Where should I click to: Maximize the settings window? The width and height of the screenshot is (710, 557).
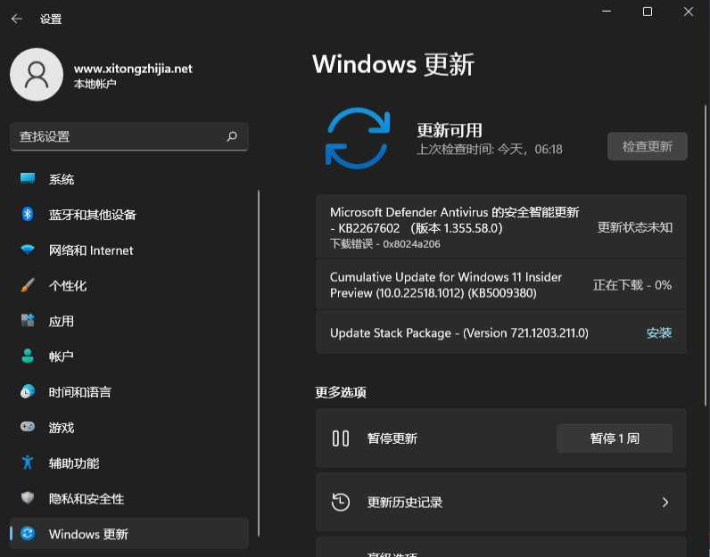click(648, 12)
